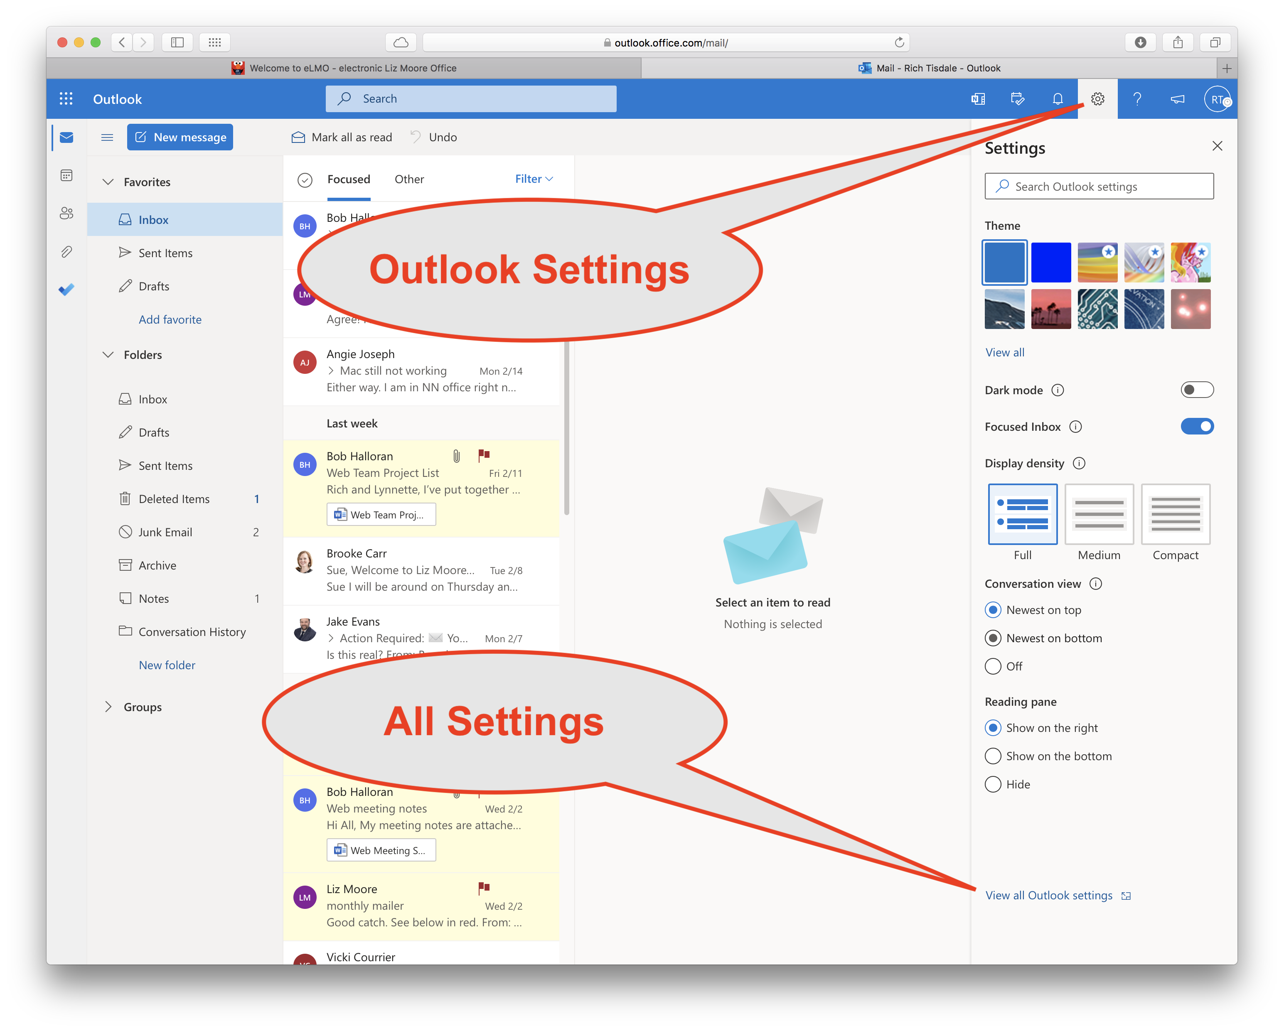Switch to the Other tab
Image resolution: width=1284 pixels, height=1031 pixels.
(409, 179)
